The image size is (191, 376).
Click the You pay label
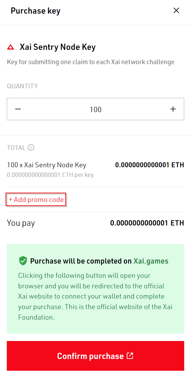(21, 223)
